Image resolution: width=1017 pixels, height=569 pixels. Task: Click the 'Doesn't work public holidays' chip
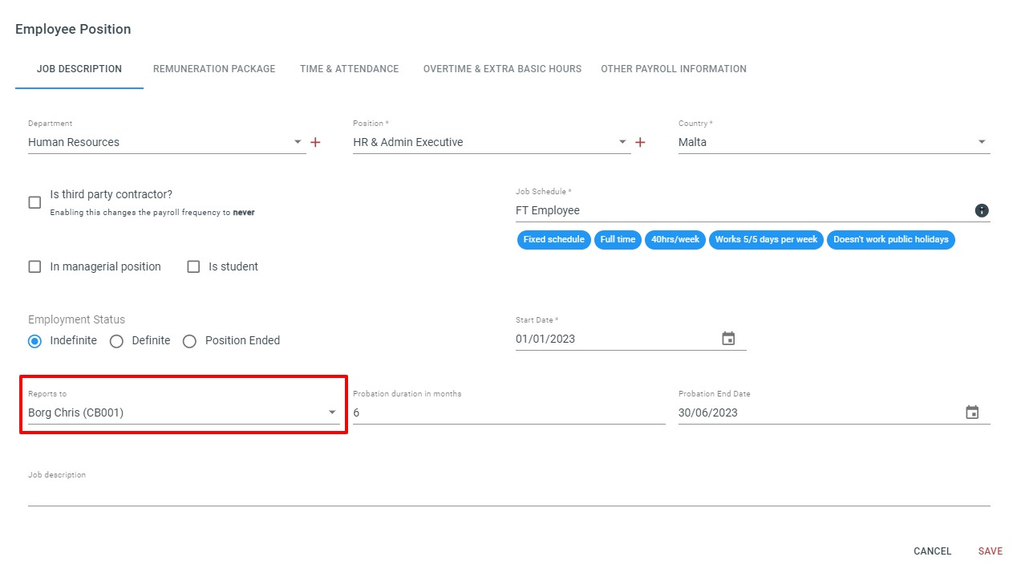891,239
